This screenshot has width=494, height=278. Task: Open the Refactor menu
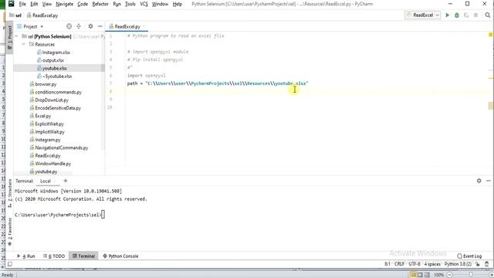click(100, 4)
